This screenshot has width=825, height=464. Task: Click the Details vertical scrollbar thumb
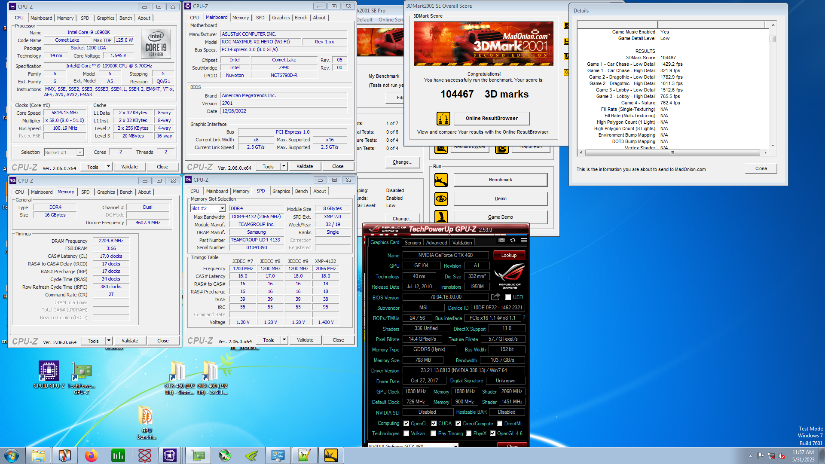point(773,39)
